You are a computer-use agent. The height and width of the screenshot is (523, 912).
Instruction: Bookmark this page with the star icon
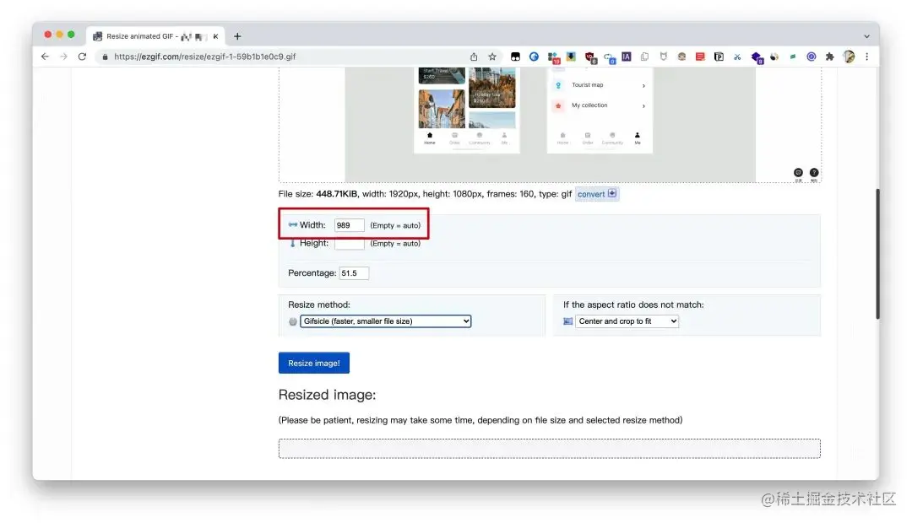492,57
